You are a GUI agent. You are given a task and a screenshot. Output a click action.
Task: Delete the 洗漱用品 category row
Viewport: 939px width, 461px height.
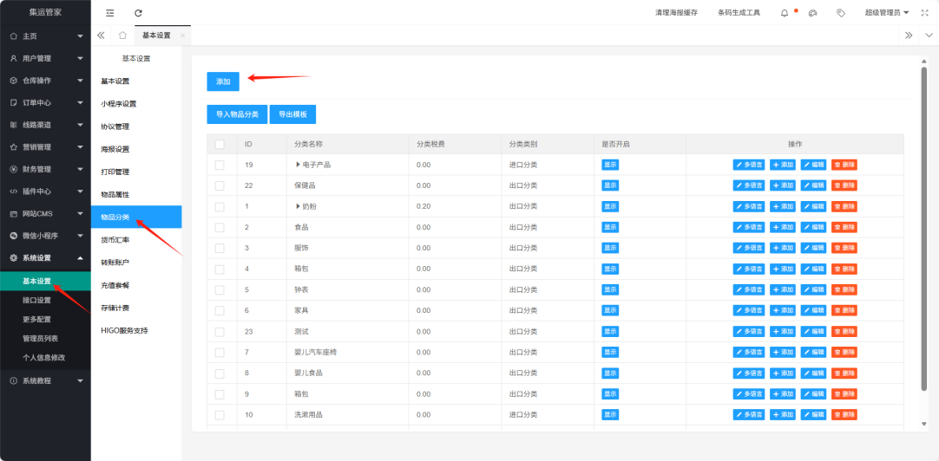[844, 414]
